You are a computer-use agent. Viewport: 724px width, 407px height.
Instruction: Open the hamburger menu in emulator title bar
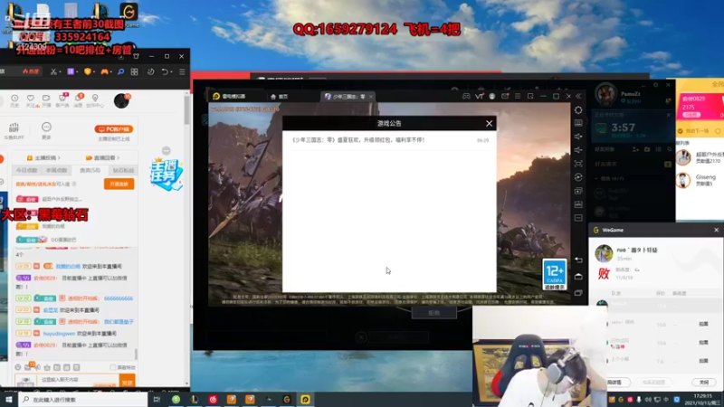tap(518, 96)
